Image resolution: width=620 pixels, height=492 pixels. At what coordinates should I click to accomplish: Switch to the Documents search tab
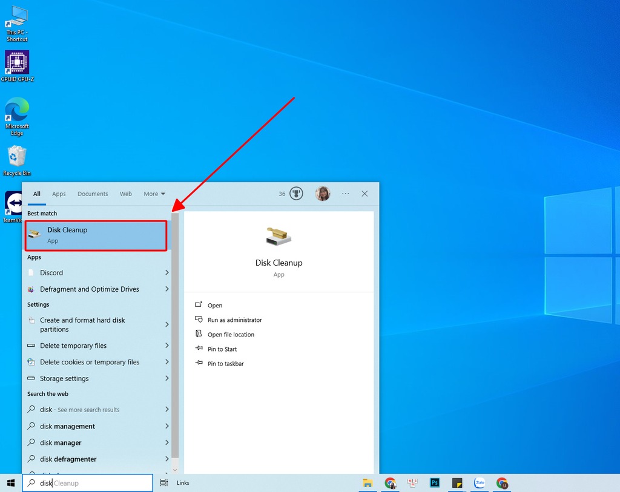93,194
